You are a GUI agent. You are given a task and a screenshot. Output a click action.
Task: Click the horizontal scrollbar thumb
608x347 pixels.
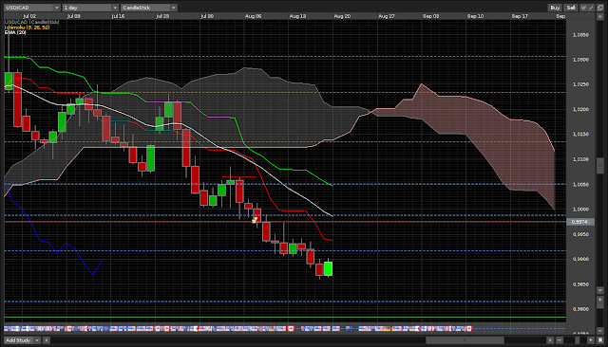(x=465, y=340)
